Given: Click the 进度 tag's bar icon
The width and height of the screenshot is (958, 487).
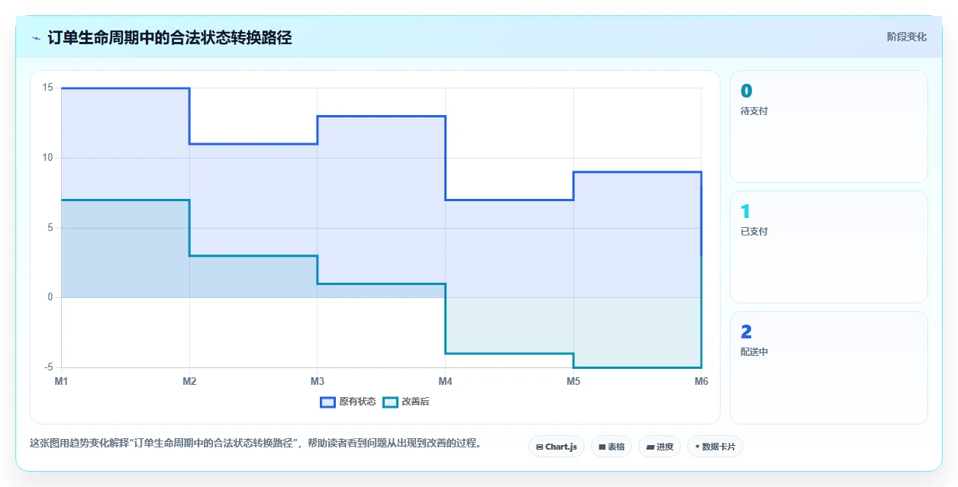Looking at the screenshot, I should pos(650,447).
